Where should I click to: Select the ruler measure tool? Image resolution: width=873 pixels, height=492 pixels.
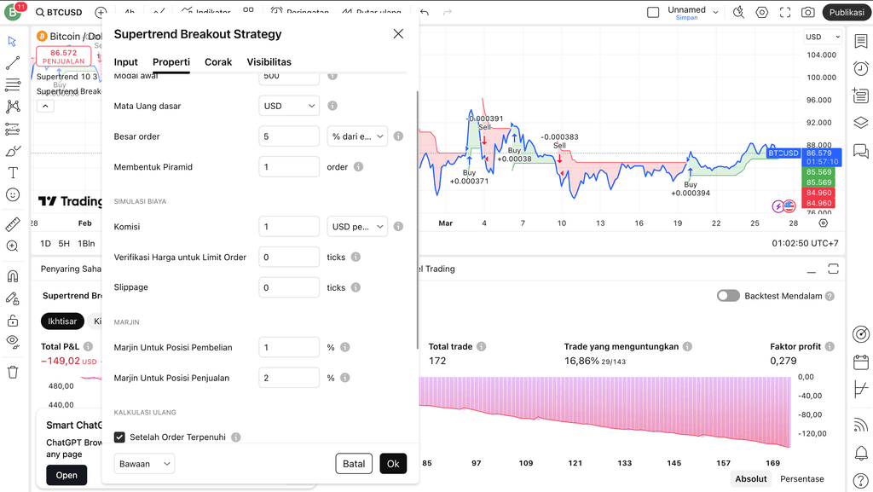pyautogui.click(x=13, y=224)
